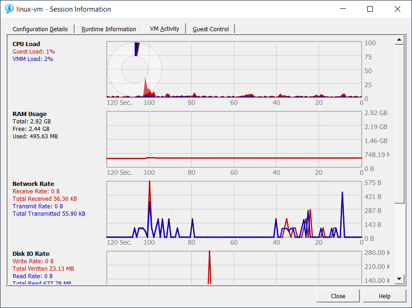Click the scrollbar up arrow
The height and width of the screenshot is (308, 412).
coord(399,41)
